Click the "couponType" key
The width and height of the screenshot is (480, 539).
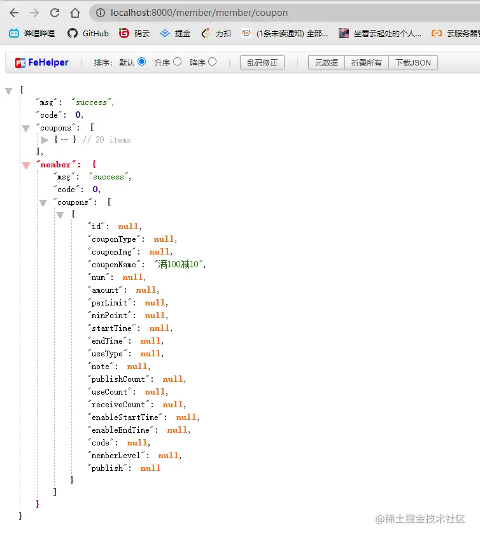tap(114, 239)
